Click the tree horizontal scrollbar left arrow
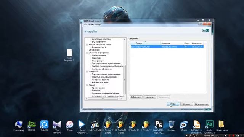This screenshot has height=137, width=244. click(x=87, y=99)
